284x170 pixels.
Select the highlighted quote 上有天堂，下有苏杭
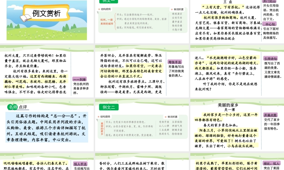pos(223,7)
